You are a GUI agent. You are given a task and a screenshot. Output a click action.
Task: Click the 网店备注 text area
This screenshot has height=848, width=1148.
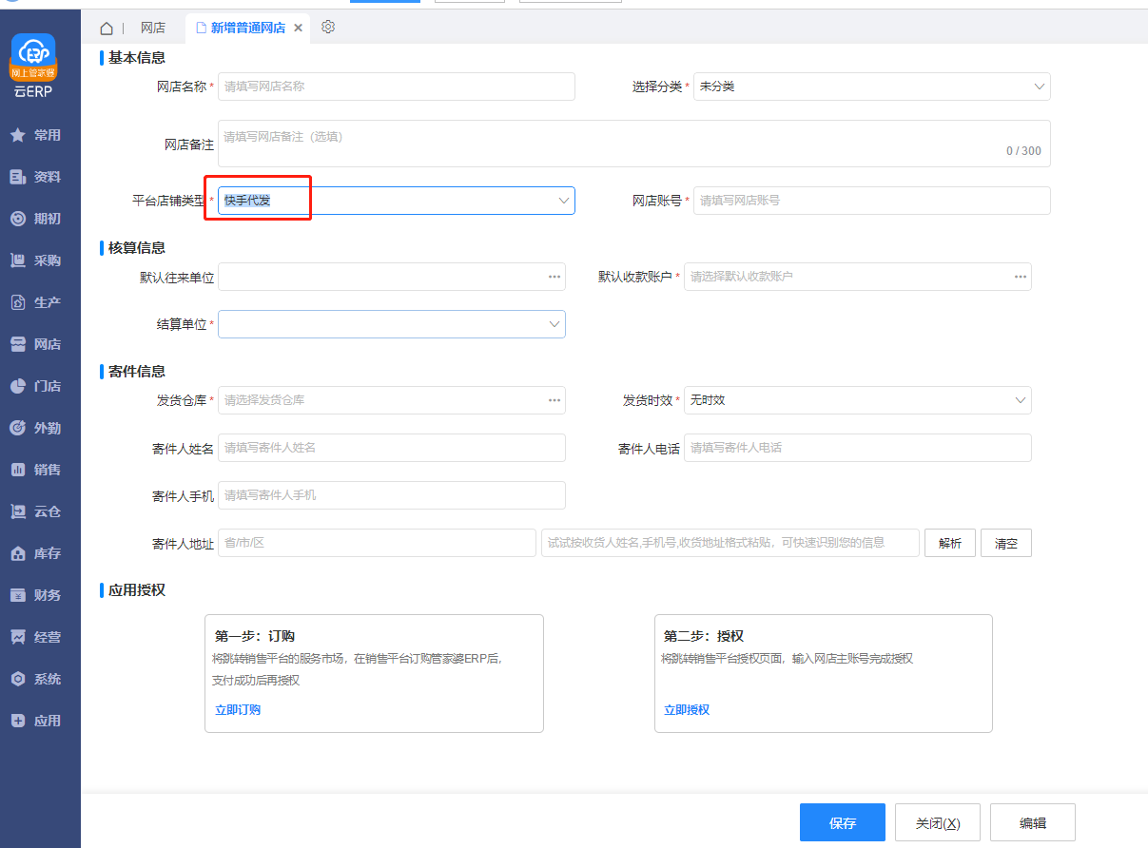point(633,144)
